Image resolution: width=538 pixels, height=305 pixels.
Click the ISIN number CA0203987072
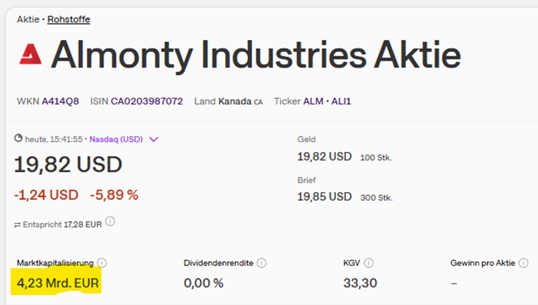[147, 102]
